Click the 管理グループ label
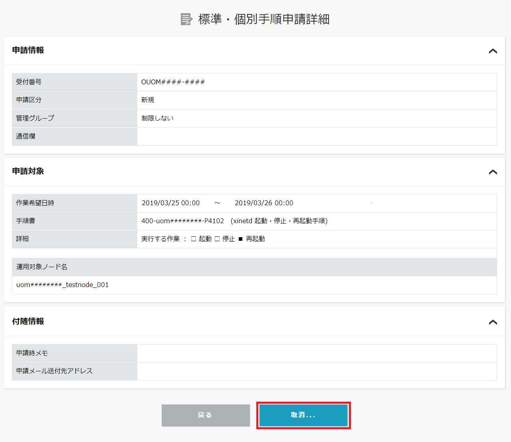Viewport: 511px width, 442px height. [x=35, y=118]
